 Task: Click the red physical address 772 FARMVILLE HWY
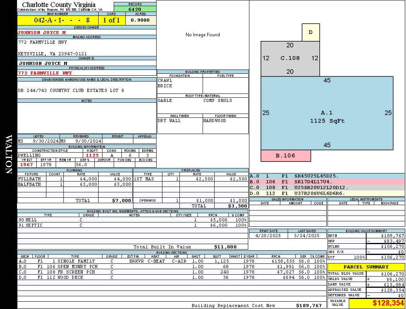(45, 73)
